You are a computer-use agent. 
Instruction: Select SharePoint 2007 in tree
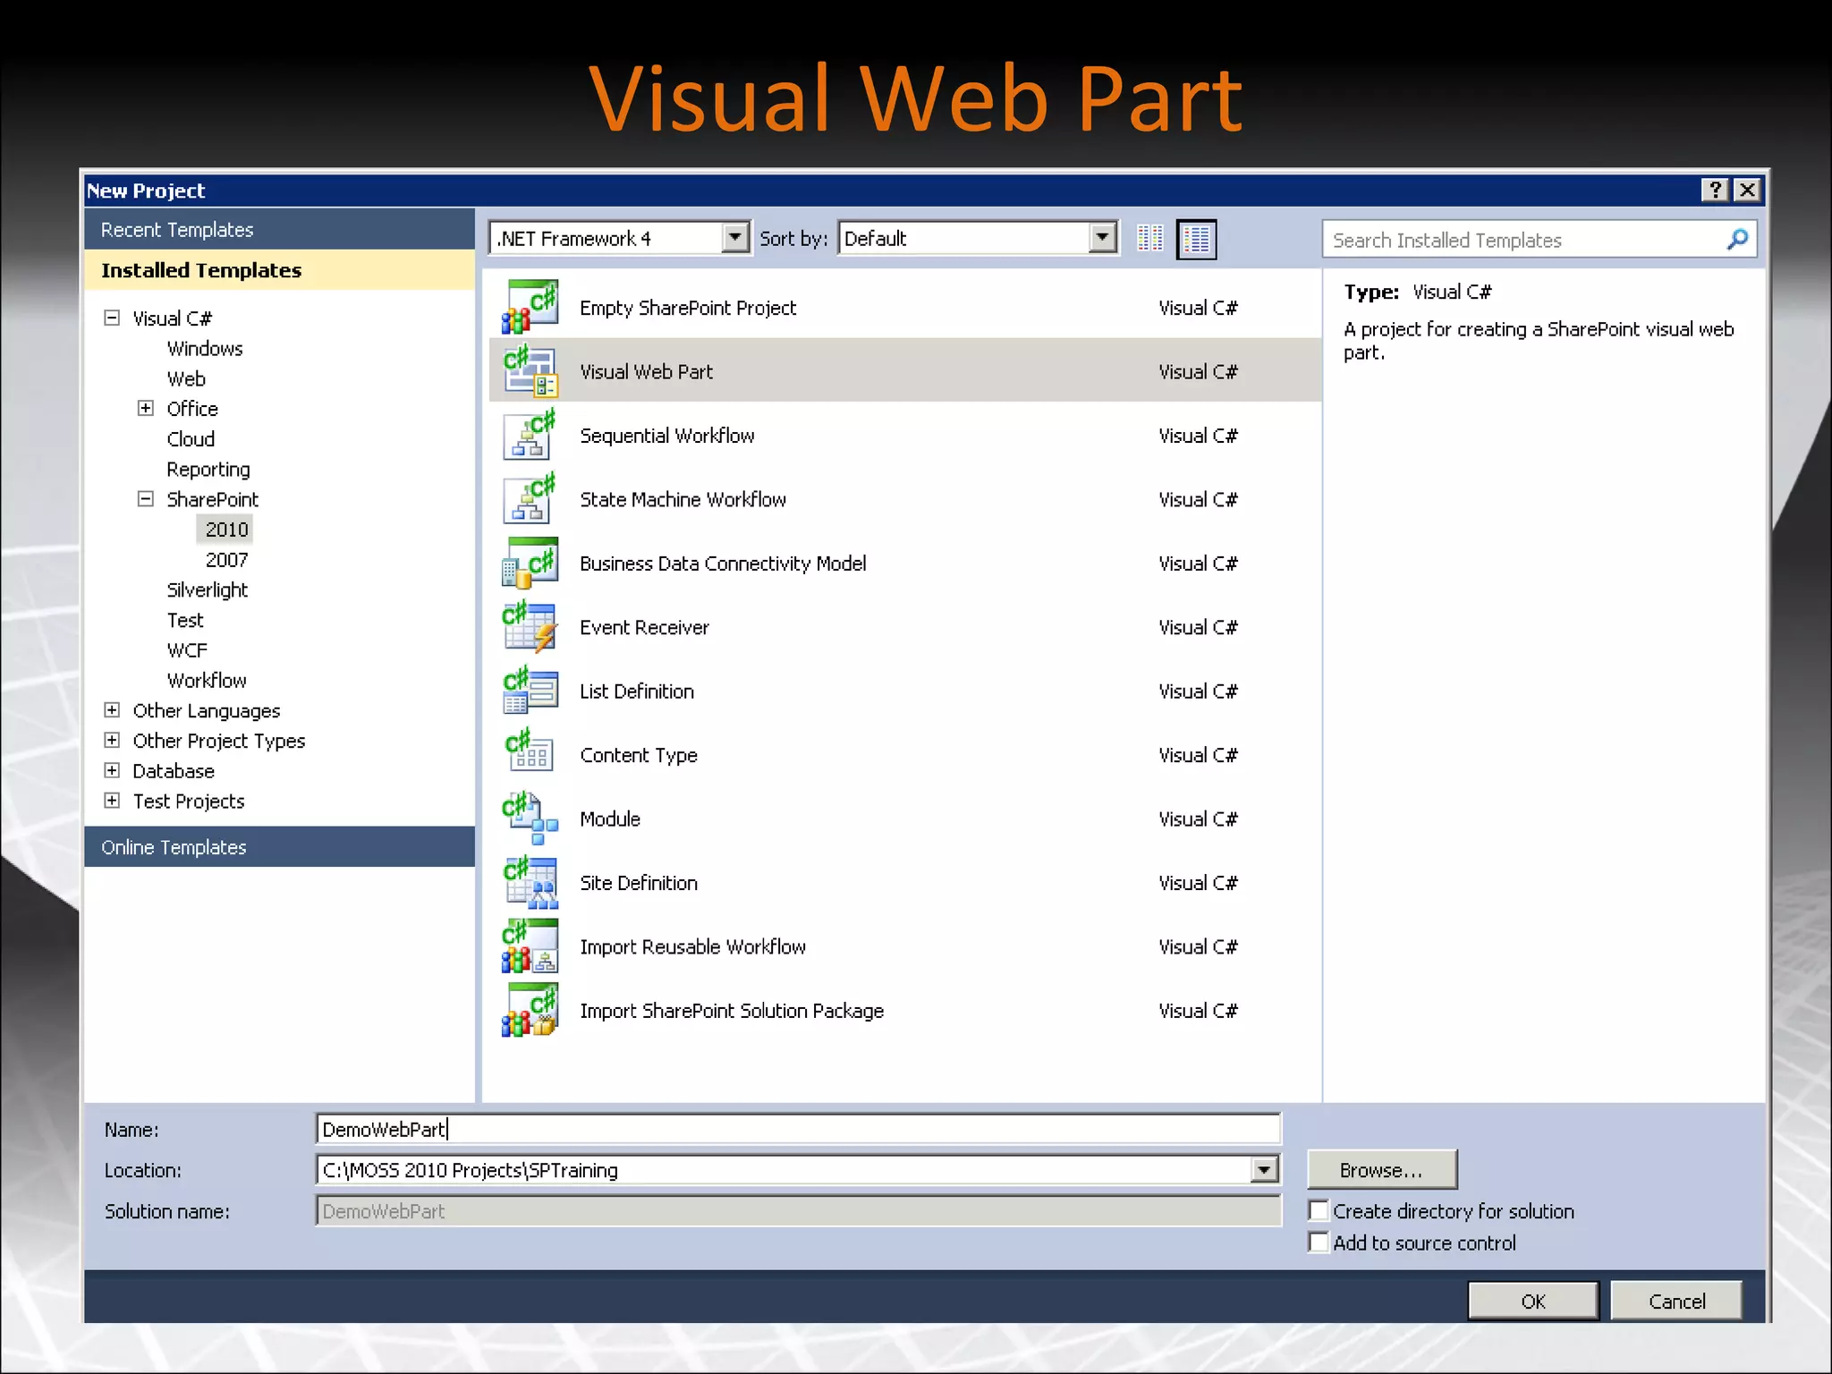pos(226,560)
